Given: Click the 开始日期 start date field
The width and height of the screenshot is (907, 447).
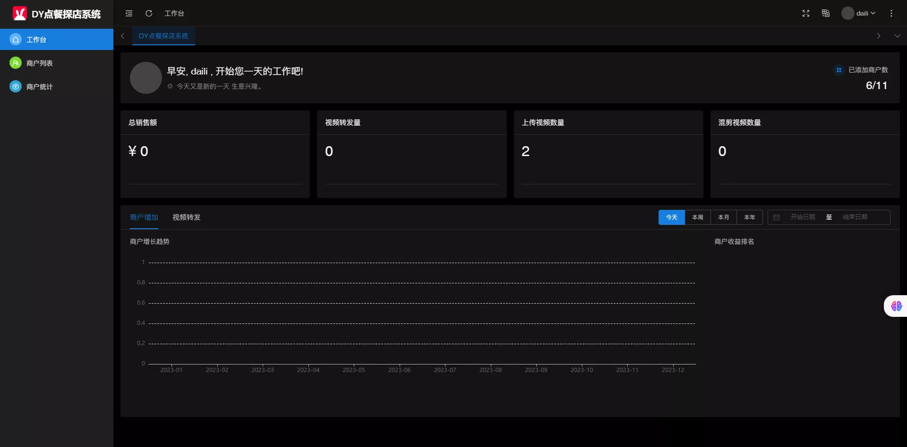Looking at the screenshot, I should [803, 217].
